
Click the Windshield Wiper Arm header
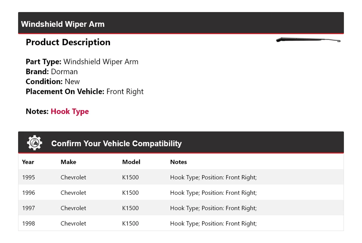click(x=63, y=24)
